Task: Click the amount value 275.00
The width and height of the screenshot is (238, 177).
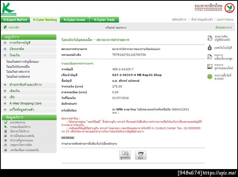Action: click(x=117, y=87)
